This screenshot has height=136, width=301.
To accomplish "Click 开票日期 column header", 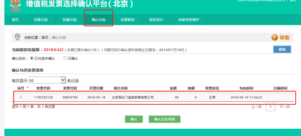I will [96, 88].
